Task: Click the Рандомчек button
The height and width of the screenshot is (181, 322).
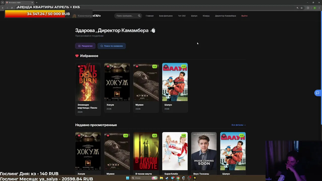Action: coord(85,46)
